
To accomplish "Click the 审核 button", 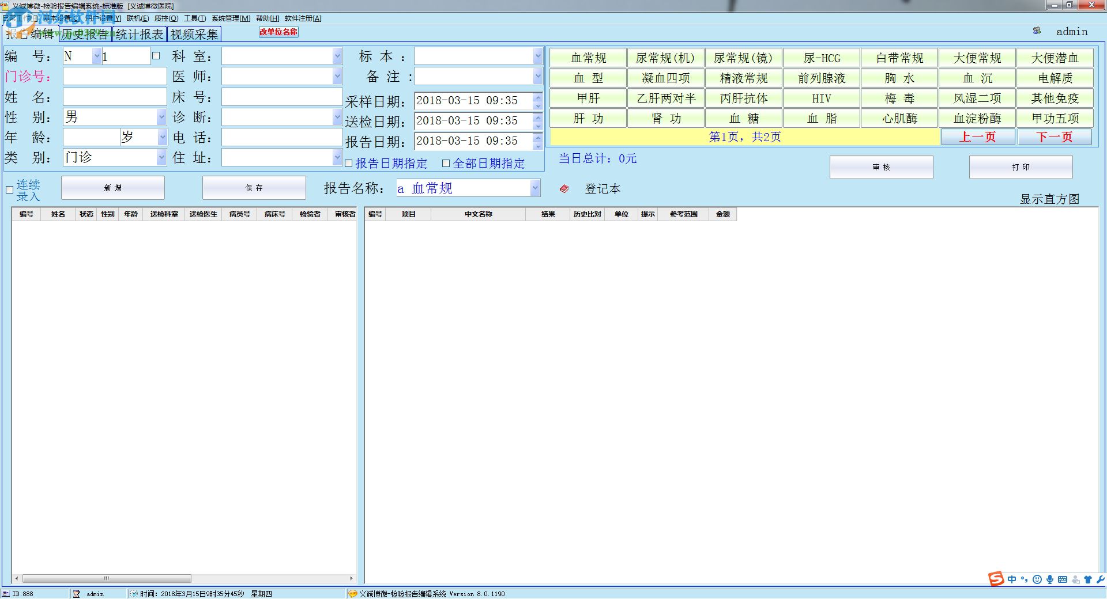I will 882,167.
